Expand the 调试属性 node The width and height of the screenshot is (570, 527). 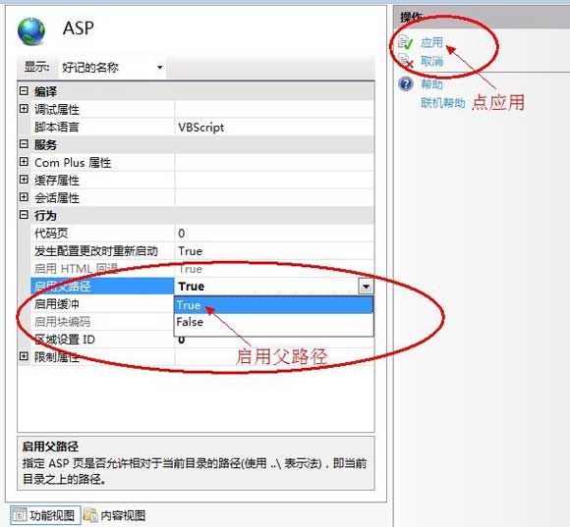24,109
